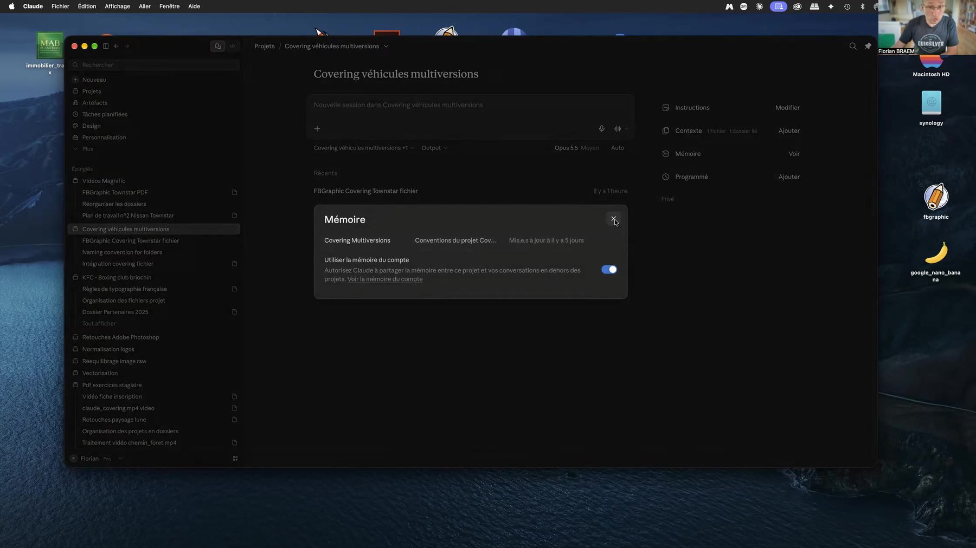
Task: Open the Output dropdown
Action: [x=434, y=148]
